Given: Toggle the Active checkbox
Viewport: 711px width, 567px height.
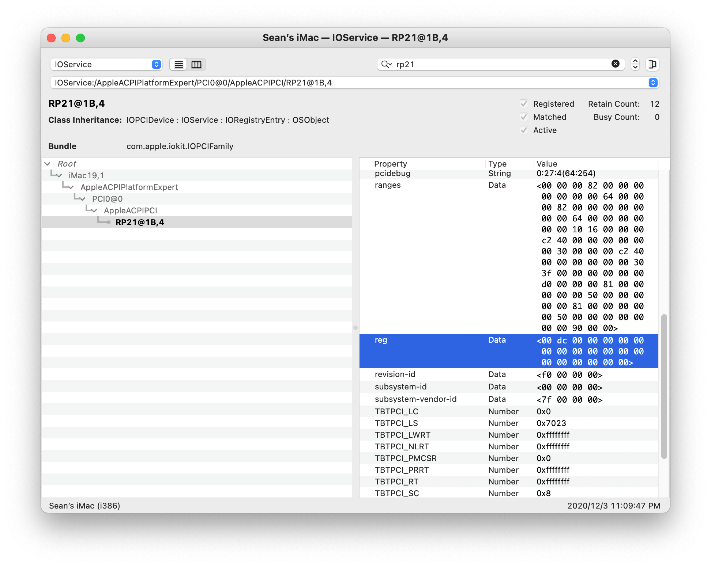Looking at the screenshot, I should click(524, 130).
